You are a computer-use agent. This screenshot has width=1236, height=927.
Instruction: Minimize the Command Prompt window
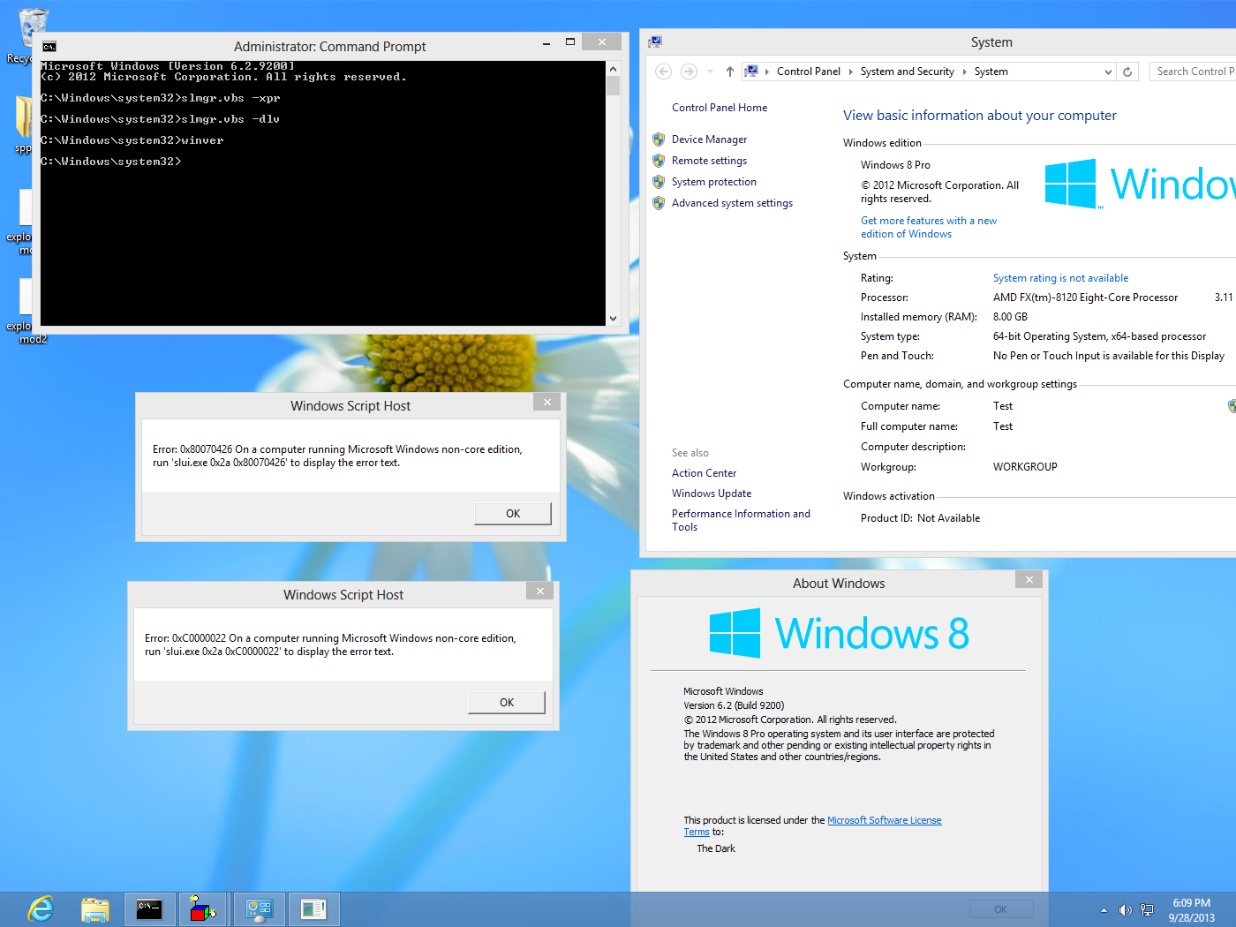point(546,42)
